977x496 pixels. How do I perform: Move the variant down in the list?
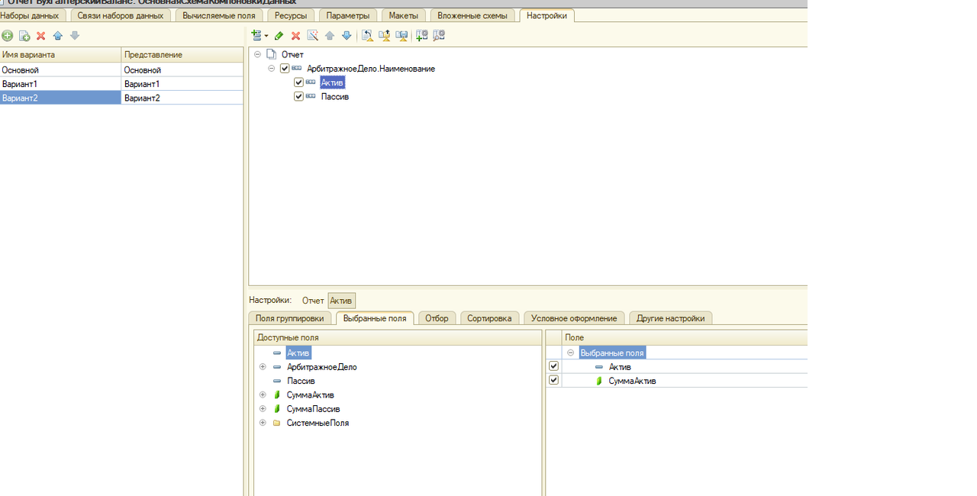click(75, 36)
